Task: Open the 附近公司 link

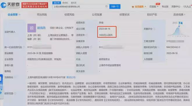Action: tap(71, 77)
